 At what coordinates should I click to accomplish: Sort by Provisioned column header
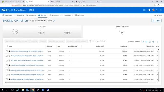pyautogui.click(x=124, y=46)
